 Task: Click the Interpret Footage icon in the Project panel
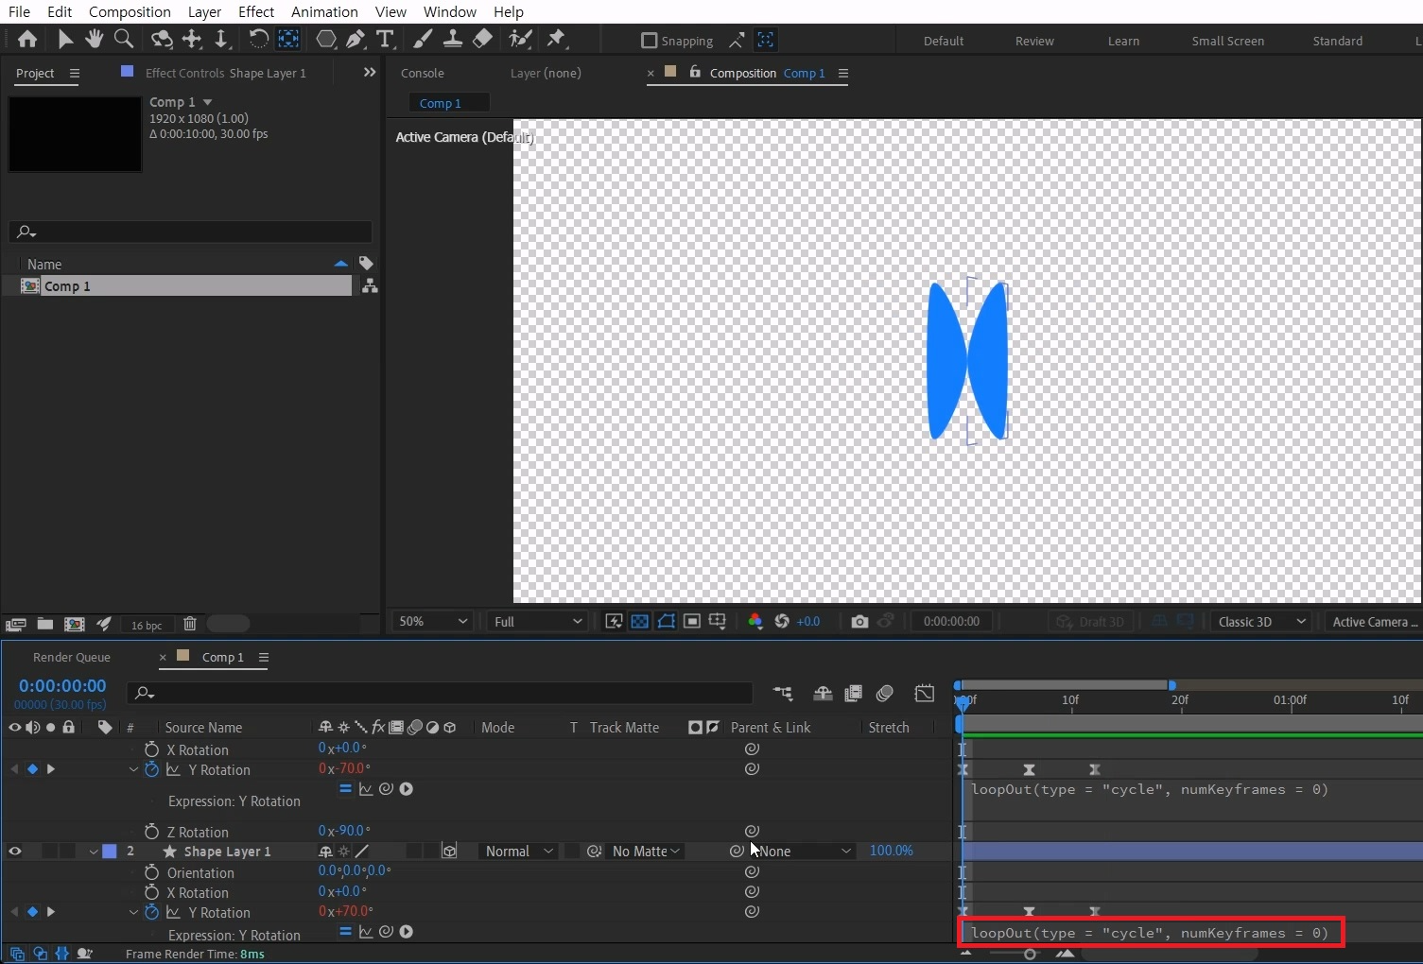(x=15, y=624)
